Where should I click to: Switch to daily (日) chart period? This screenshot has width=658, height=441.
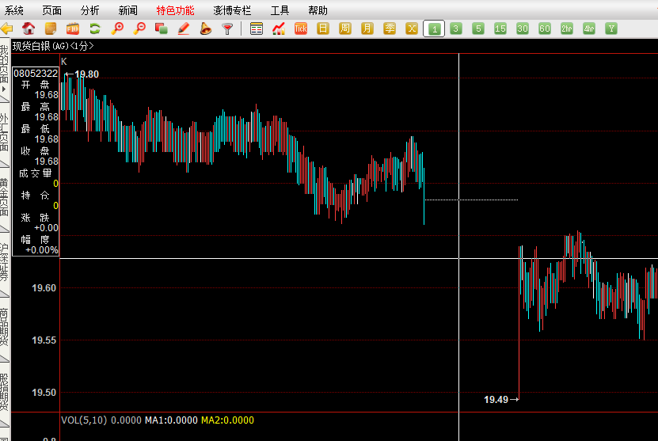pyautogui.click(x=323, y=29)
